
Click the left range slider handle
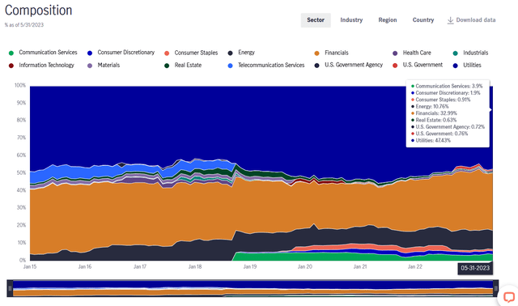tap(10, 288)
